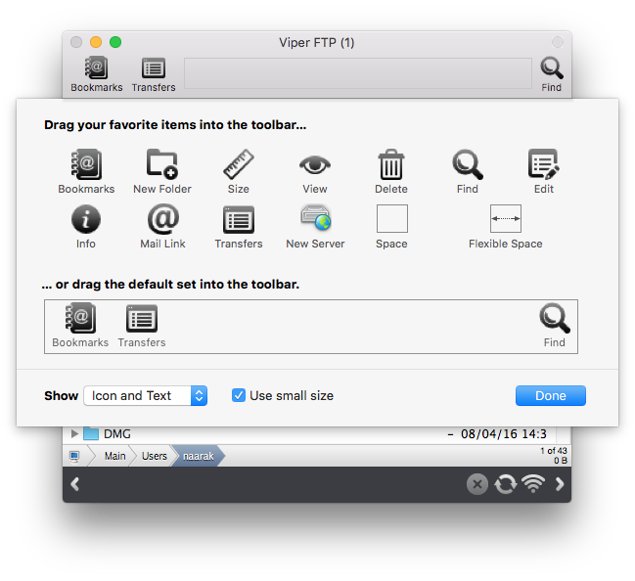Open the Show dropdown set to Icon and Text
635x581 pixels.
click(146, 395)
